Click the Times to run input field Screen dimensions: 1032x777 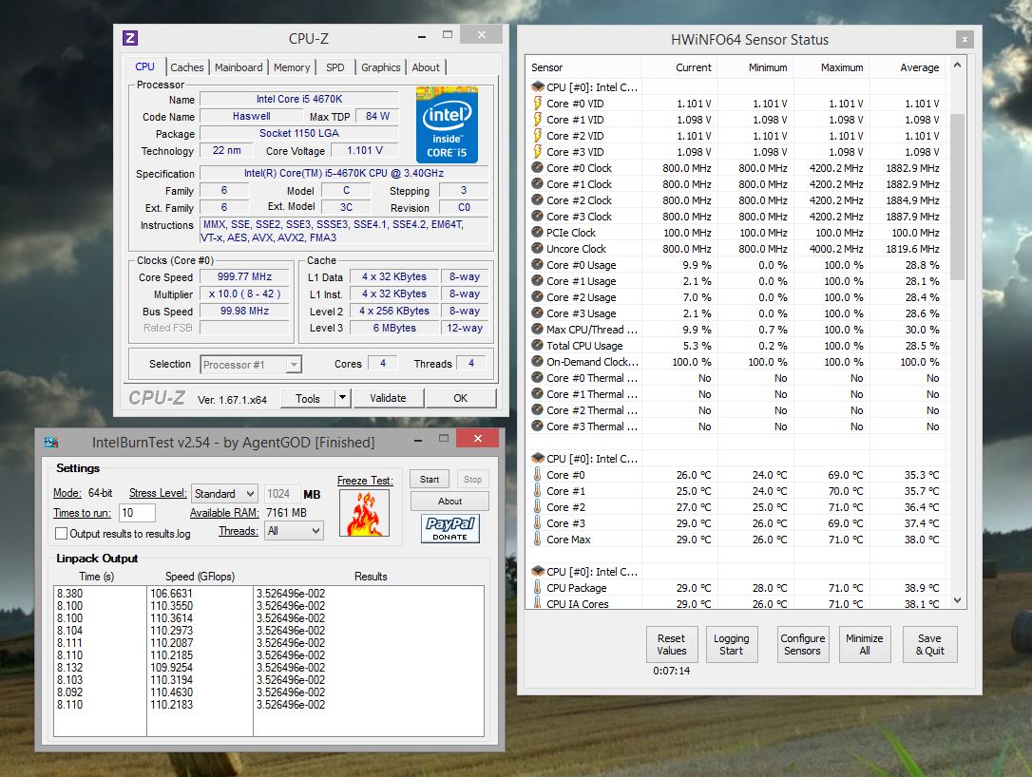click(x=137, y=513)
